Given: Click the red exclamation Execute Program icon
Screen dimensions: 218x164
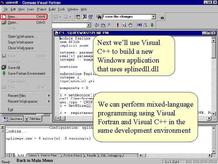Looking at the screenshot, I should click(118, 25).
